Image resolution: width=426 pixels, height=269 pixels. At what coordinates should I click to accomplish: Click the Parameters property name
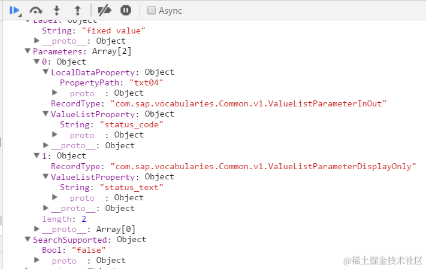58,51
